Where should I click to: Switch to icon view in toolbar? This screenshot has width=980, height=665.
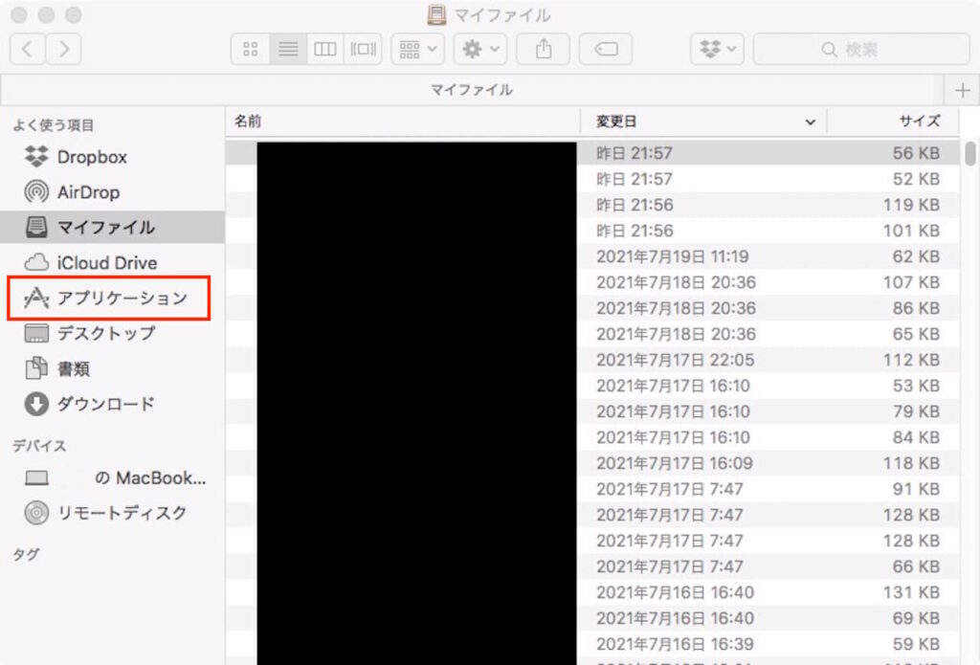(251, 49)
